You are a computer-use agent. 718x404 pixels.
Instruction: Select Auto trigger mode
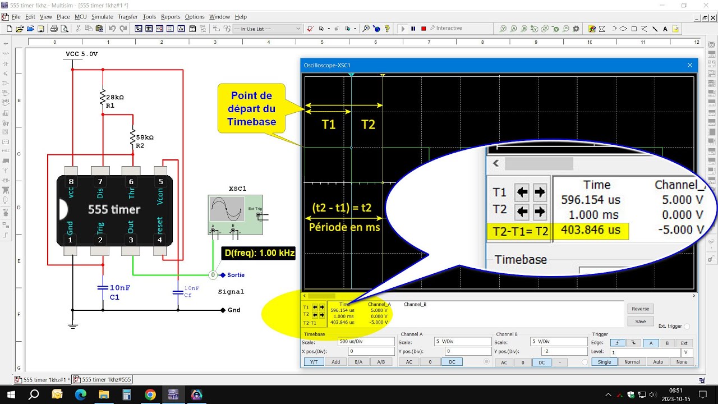[658, 362]
